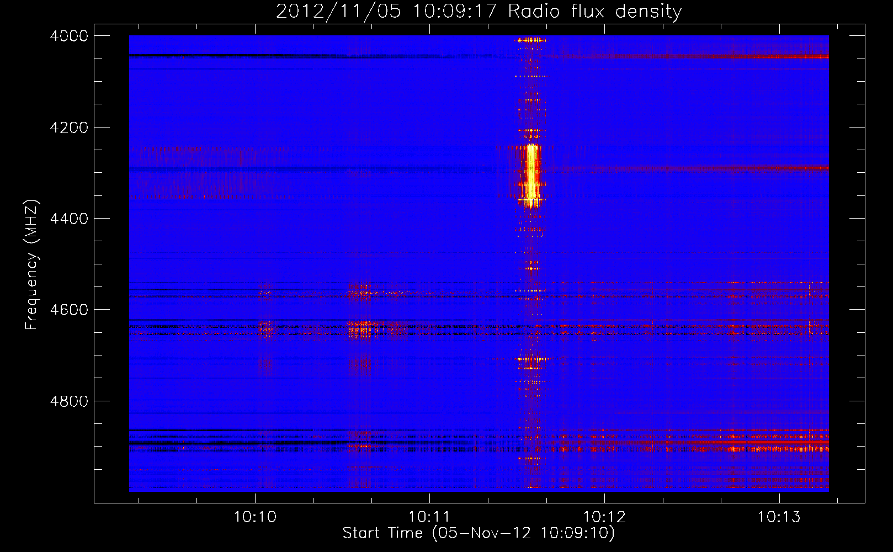This screenshot has height=552, width=893.
Task: Click the 'Start Time (05-Nov-12 10:09:10)' axis title
Action: pyautogui.click(x=479, y=533)
